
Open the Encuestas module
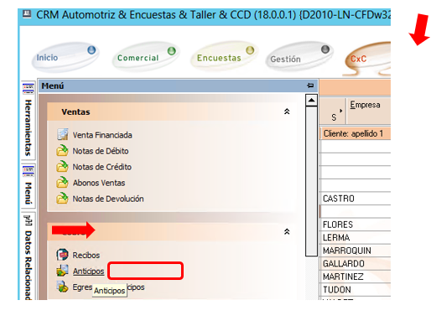224,56
